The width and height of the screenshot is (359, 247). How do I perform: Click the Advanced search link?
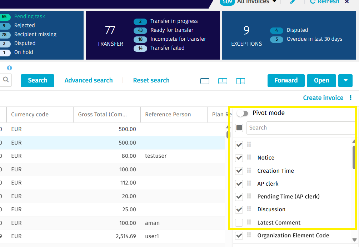[x=89, y=80]
